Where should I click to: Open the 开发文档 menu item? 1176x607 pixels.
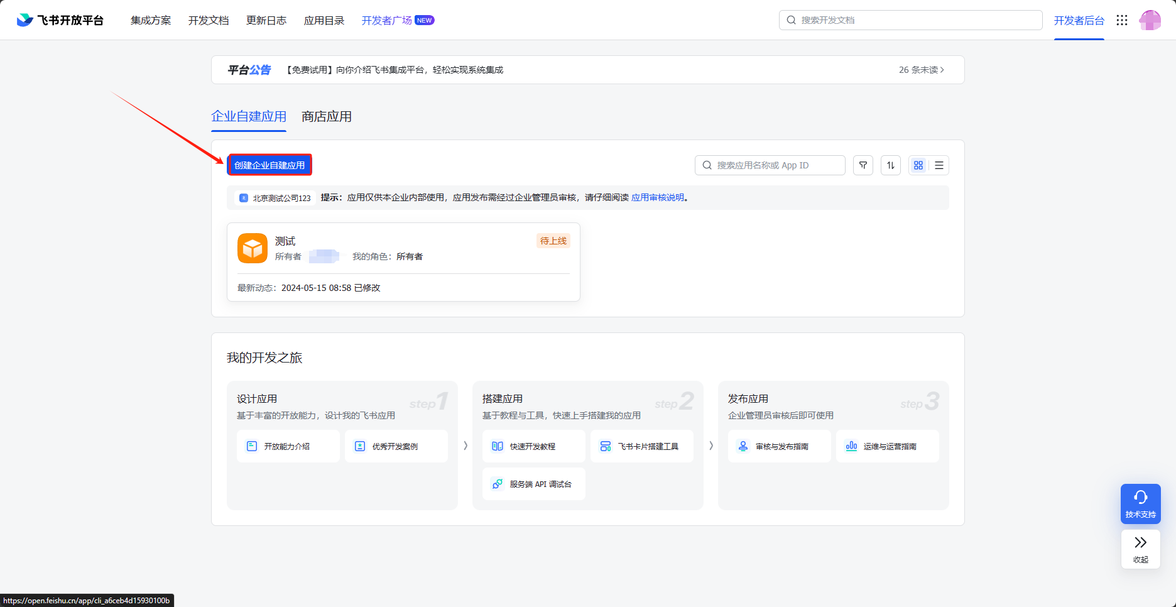[209, 20]
